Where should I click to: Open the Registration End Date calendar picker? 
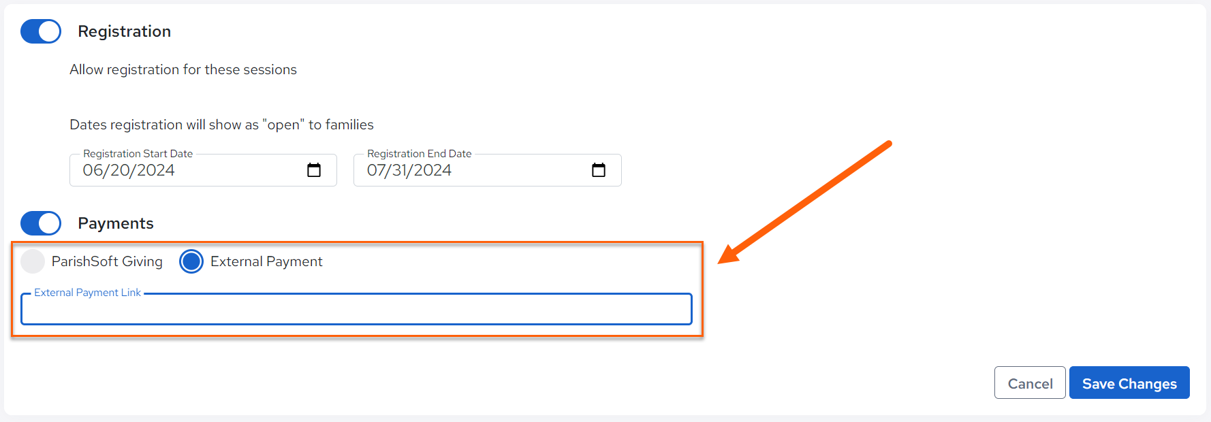coord(599,170)
